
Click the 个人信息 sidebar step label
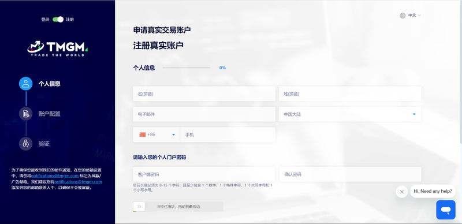50,84
